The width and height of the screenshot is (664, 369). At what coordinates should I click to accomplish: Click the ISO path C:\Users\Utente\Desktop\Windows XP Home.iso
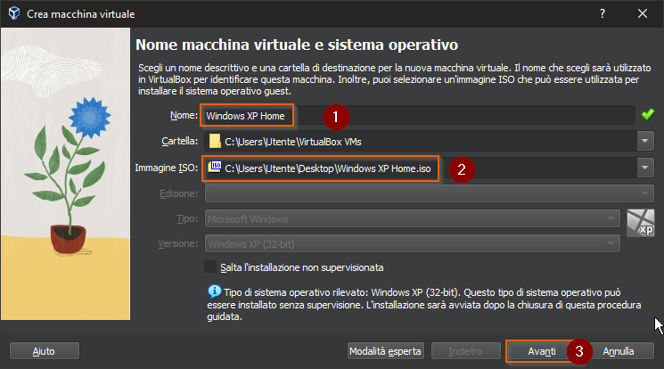328,168
